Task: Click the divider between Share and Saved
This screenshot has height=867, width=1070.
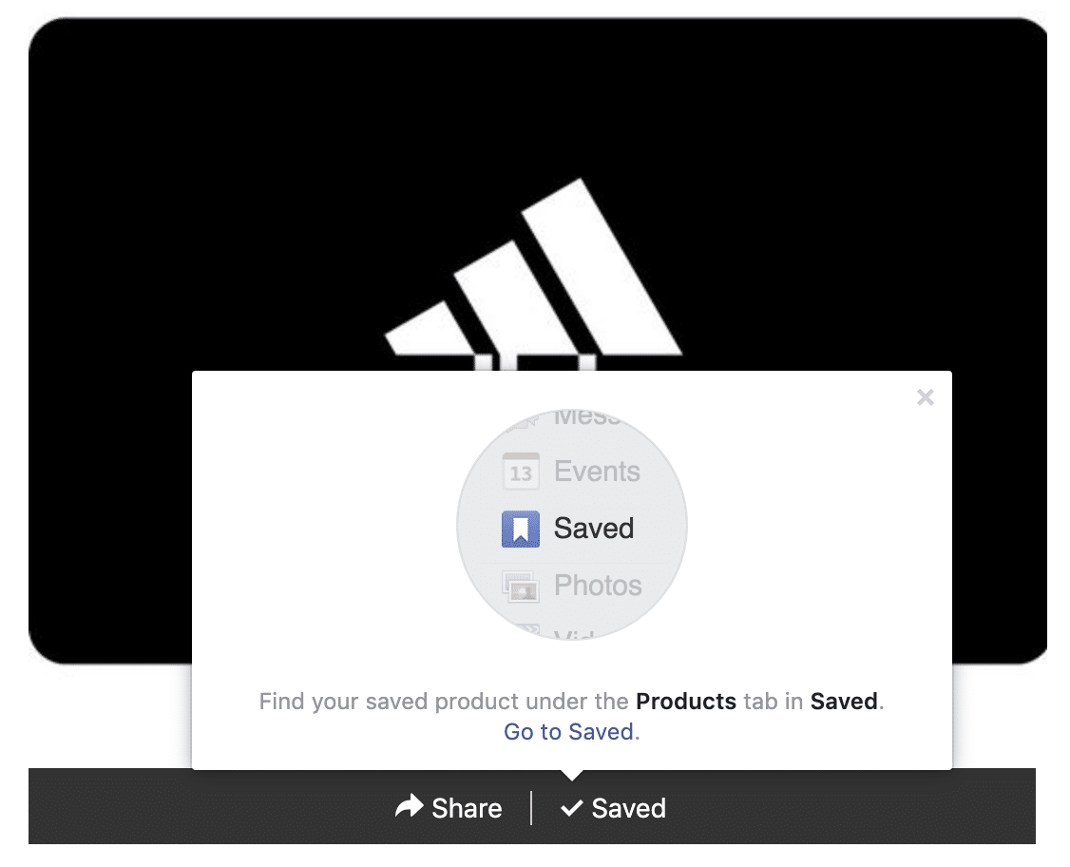Action: point(531,808)
